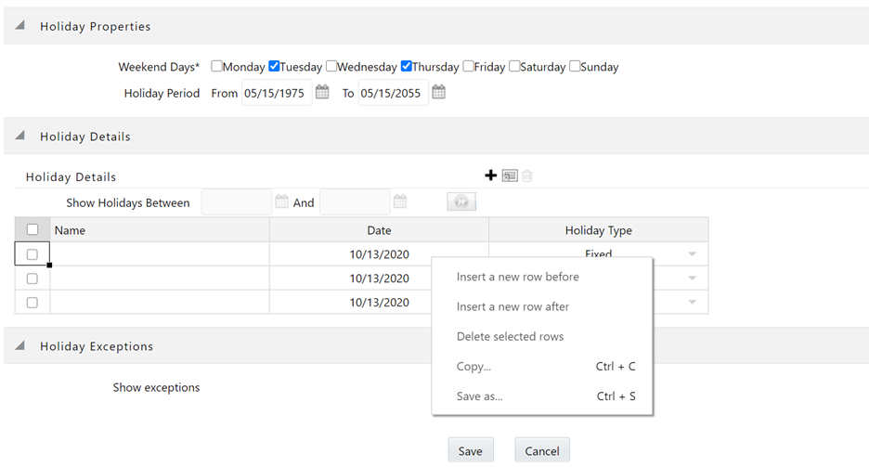The width and height of the screenshot is (869, 467).
Task: Click the Name cell of first row
Action: (160, 254)
